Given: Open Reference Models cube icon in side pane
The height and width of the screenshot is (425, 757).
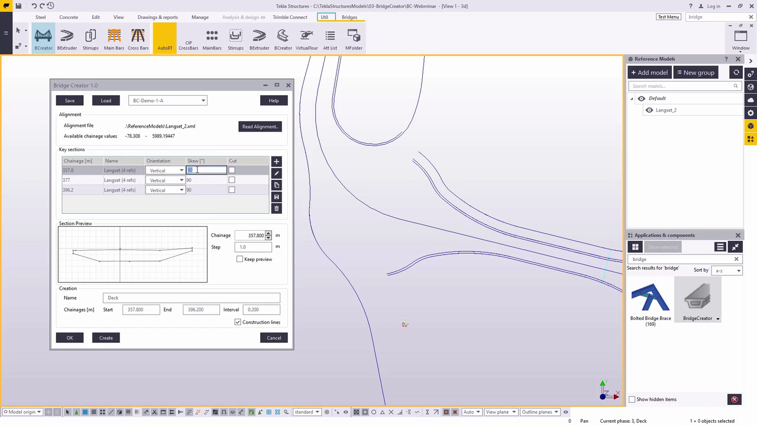Looking at the screenshot, I should coord(751,126).
